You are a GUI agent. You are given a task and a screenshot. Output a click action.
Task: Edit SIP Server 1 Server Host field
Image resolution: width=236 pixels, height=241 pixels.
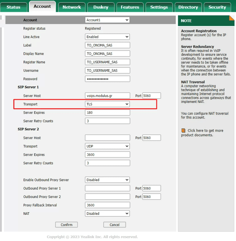pyautogui.click(x=107, y=96)
